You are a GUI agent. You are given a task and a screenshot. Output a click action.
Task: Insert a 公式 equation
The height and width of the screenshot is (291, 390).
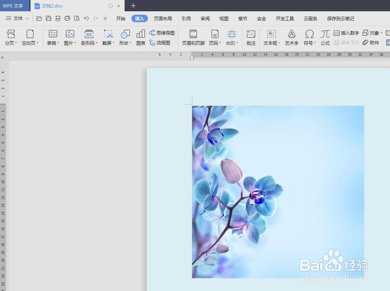325,38
